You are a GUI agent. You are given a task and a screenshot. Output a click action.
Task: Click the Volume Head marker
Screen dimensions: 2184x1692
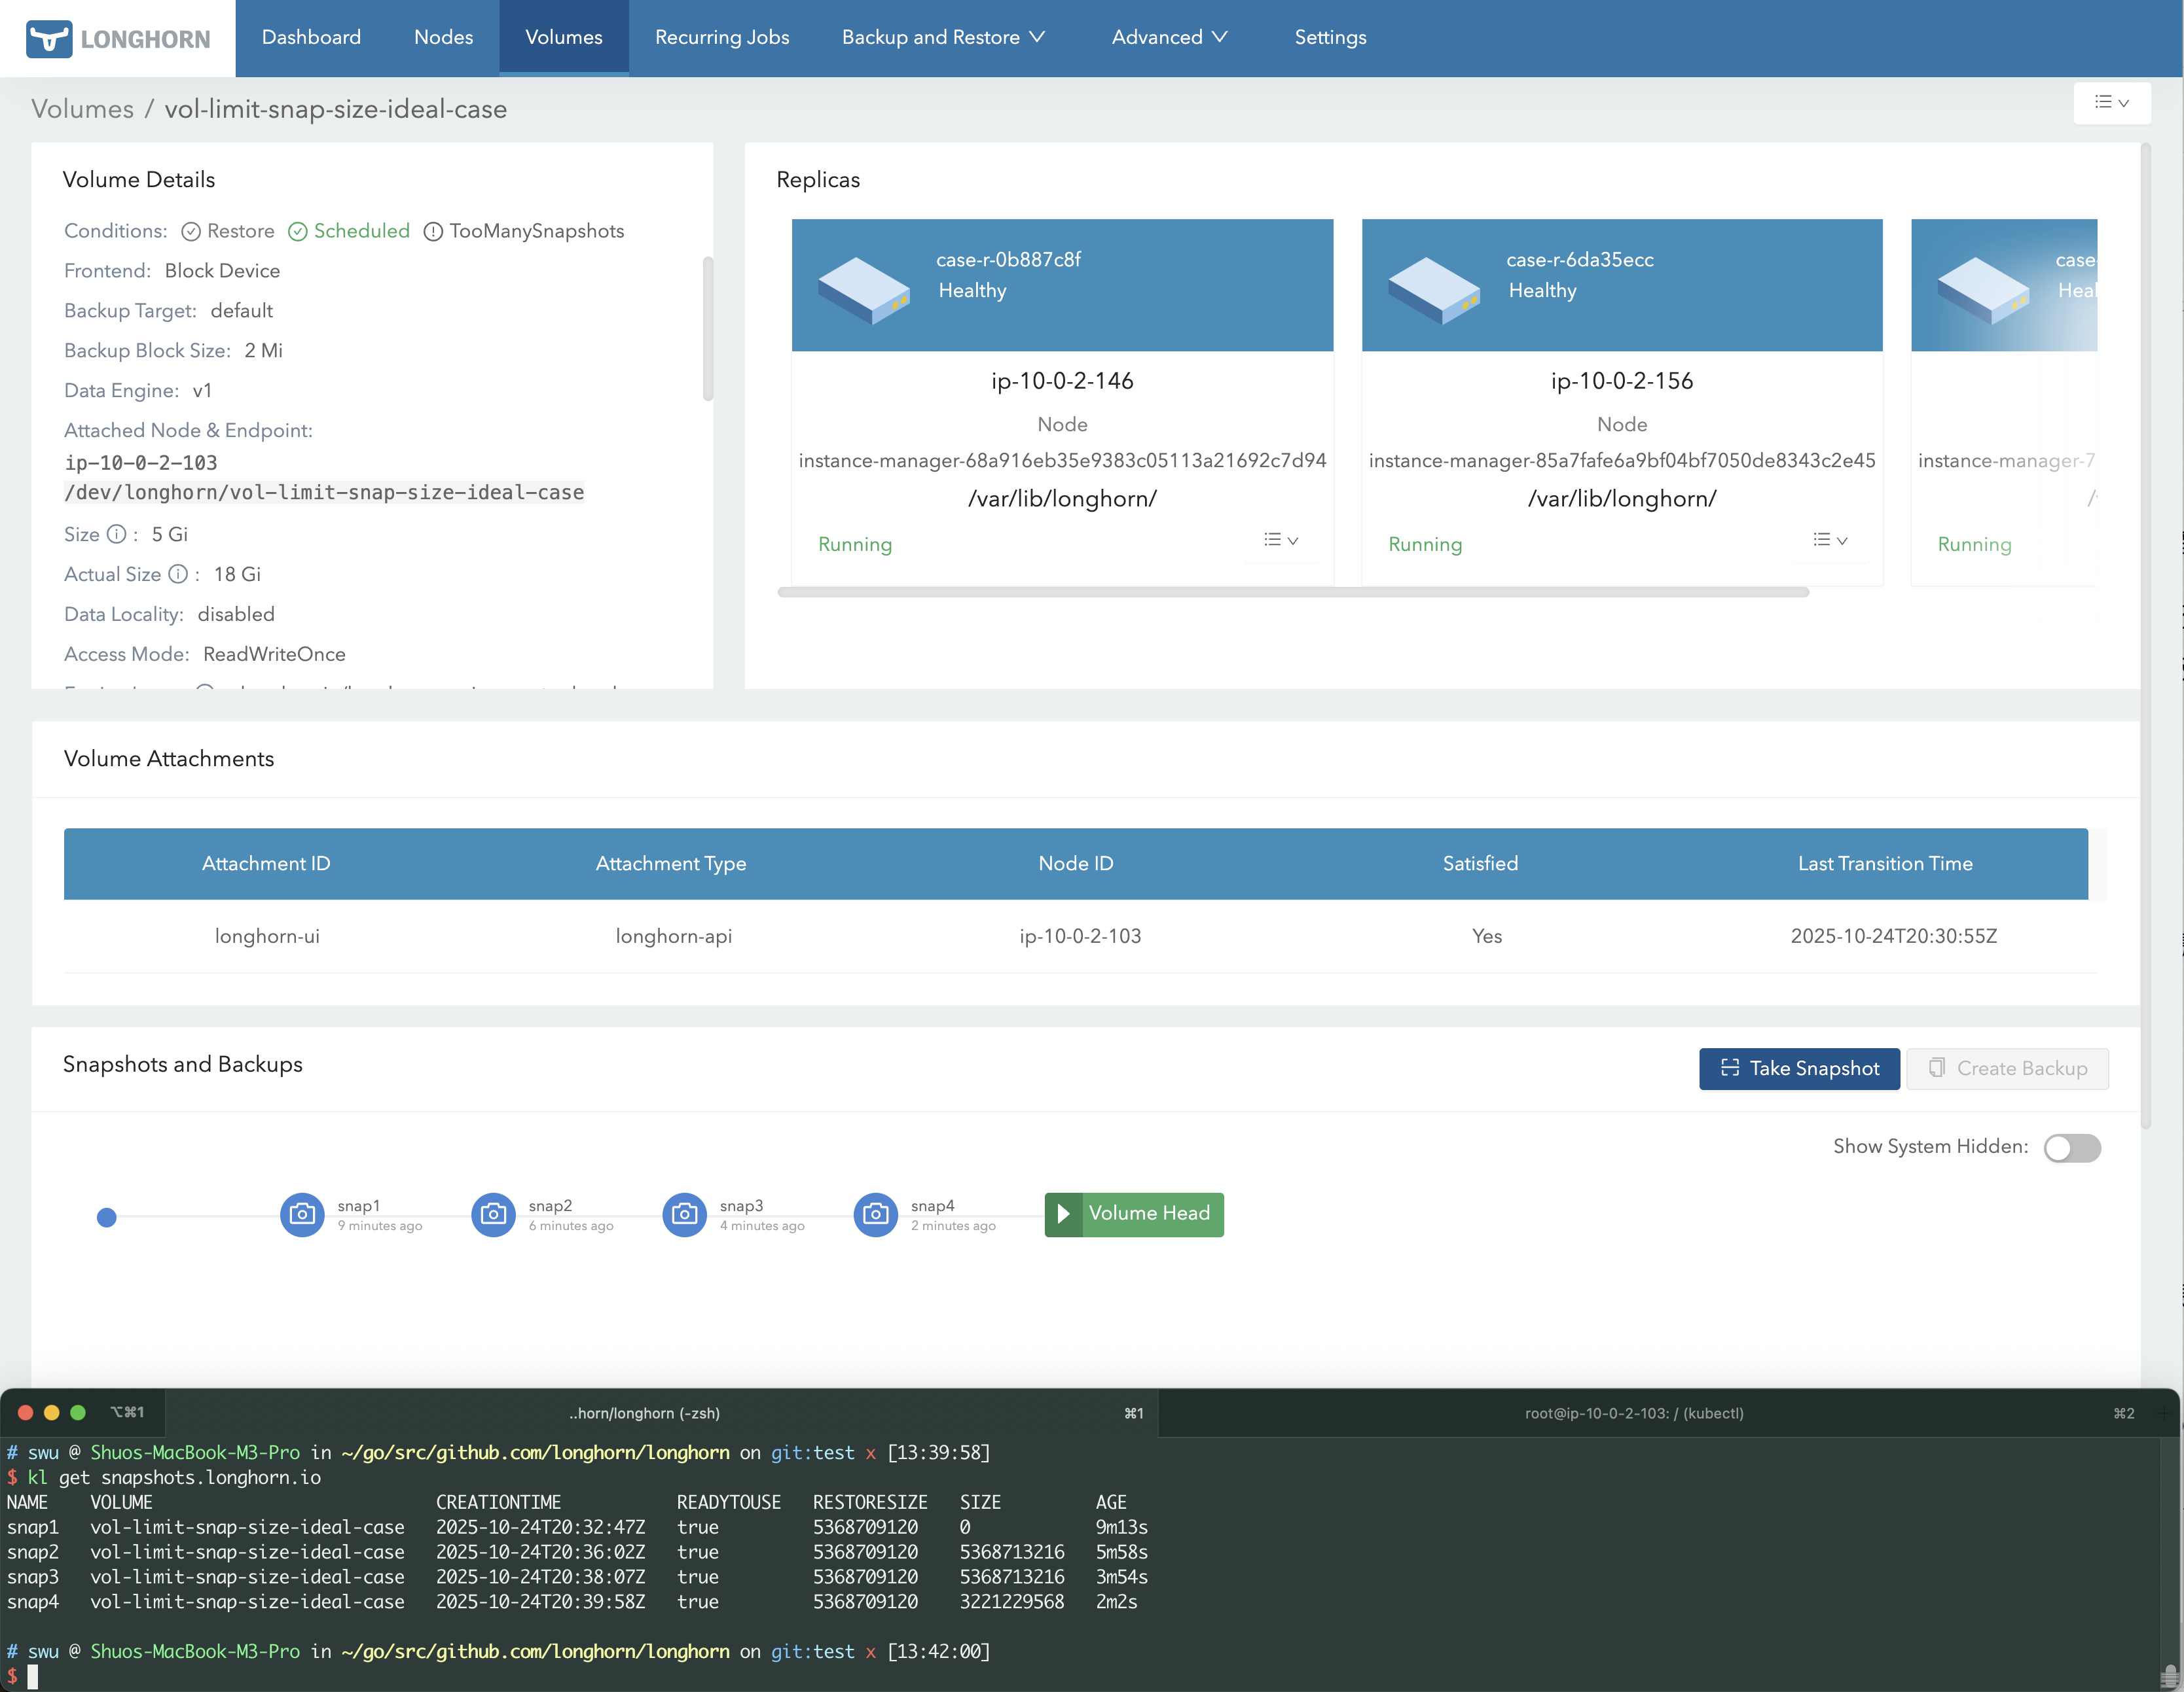(1134, 1214)
